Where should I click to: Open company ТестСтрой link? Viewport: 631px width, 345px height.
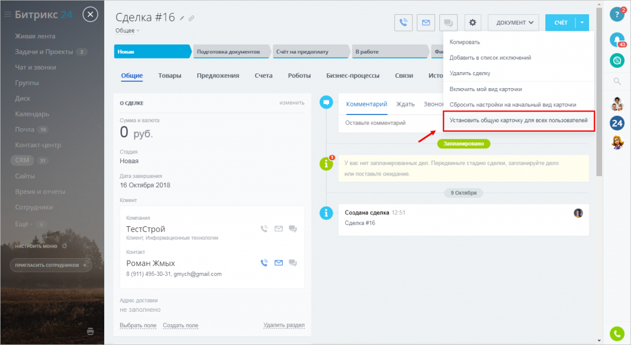click(x=145, y=229)
